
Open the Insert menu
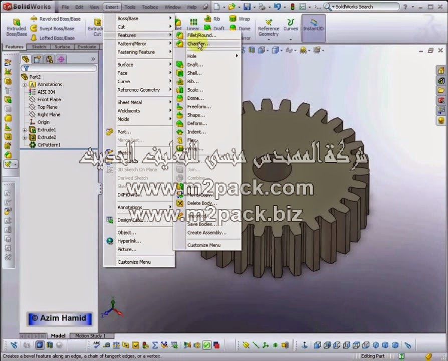pyautogui.click(x=112, y=7)
